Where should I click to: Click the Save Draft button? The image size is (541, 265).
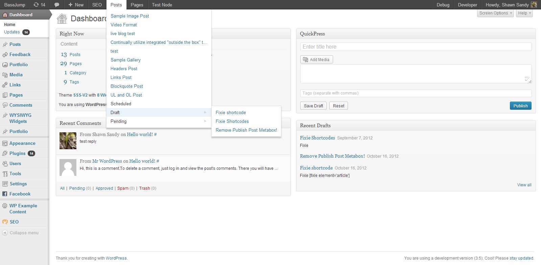(313, 106)
